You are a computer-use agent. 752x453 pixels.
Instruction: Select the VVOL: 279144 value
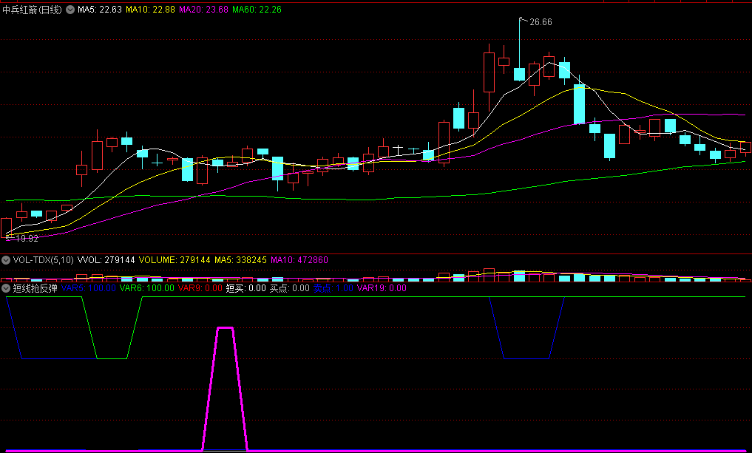click(x=106, y=260)
